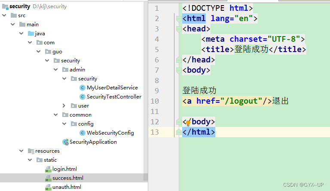
Task: Click the DOCTYPE declaration on line 1
Action: 217,8
